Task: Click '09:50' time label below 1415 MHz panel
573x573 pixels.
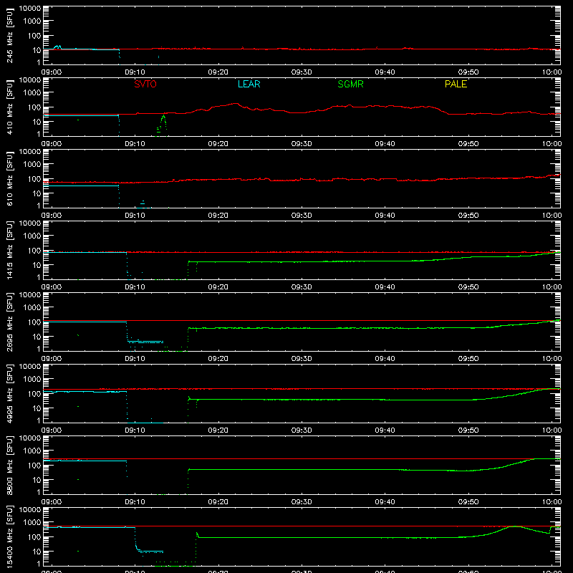Action: (468, 287)
